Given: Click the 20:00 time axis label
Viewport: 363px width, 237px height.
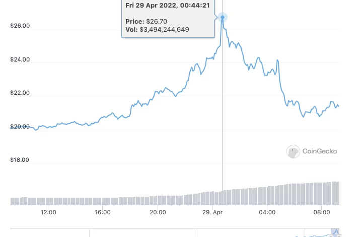Looking at the screenshot, I should (158, 212).
